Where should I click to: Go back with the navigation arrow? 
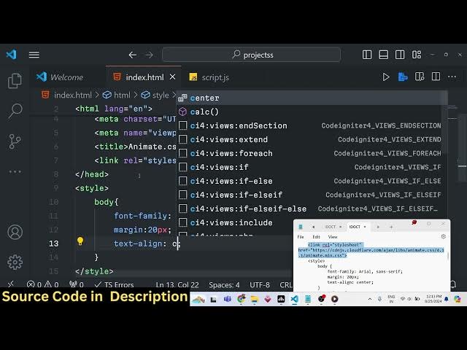click(132, 55)
